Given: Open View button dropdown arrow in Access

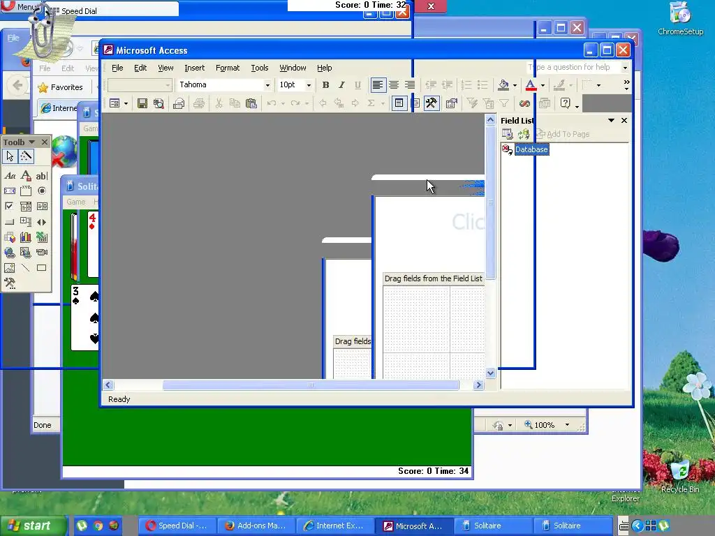Looking at the screenshot, I should (126, 103).
